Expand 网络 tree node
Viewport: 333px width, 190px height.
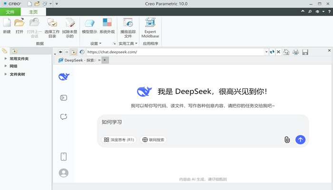(6, 66)
